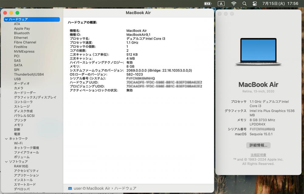
Task: Click the laptop icon in the path bar
Action: pyautogui.click(x=70, y=189)
